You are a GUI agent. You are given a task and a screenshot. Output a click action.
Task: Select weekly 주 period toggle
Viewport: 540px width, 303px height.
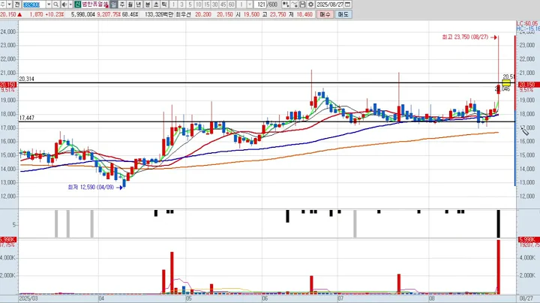click(x=122, y=4)
